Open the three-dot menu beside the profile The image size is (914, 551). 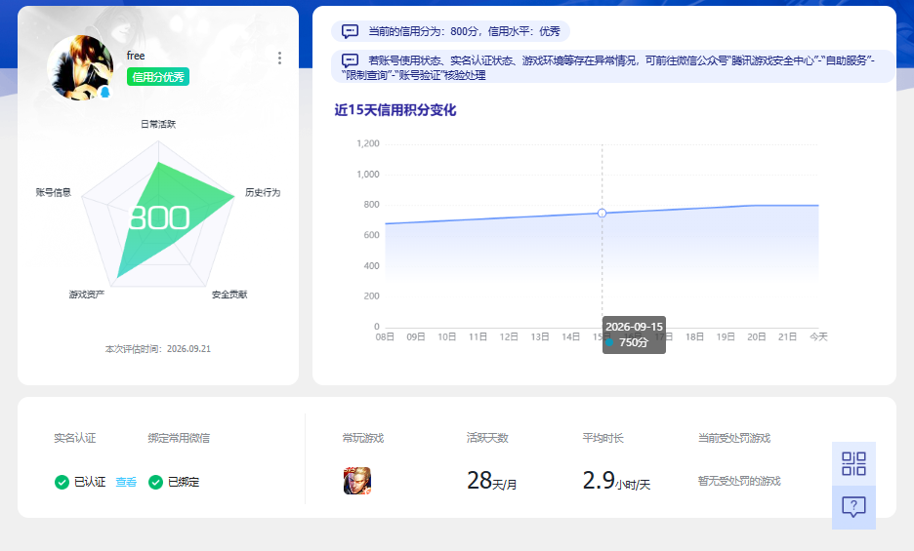[x=280, y=58]
